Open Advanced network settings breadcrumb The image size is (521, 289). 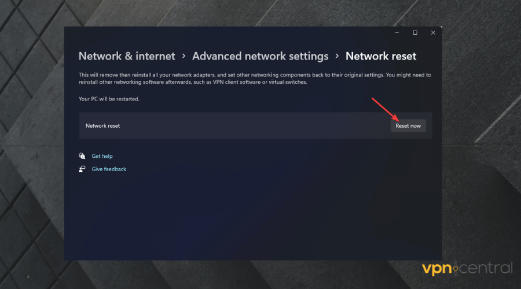pyautogui.click(x=260, y=56)
